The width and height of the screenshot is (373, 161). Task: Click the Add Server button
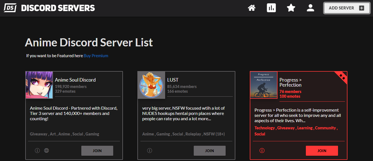coord(347,8)
